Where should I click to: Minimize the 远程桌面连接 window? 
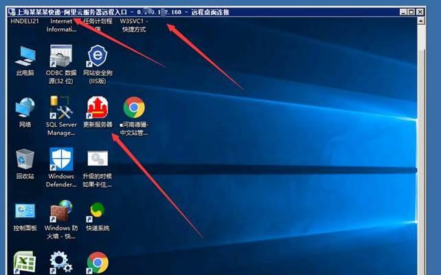click(x=403, y=12)
